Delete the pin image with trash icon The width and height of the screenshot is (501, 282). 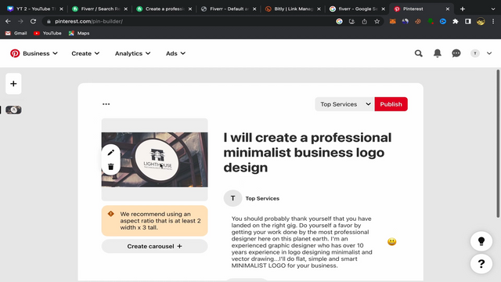pyautogui.click(x=111, y=167)
